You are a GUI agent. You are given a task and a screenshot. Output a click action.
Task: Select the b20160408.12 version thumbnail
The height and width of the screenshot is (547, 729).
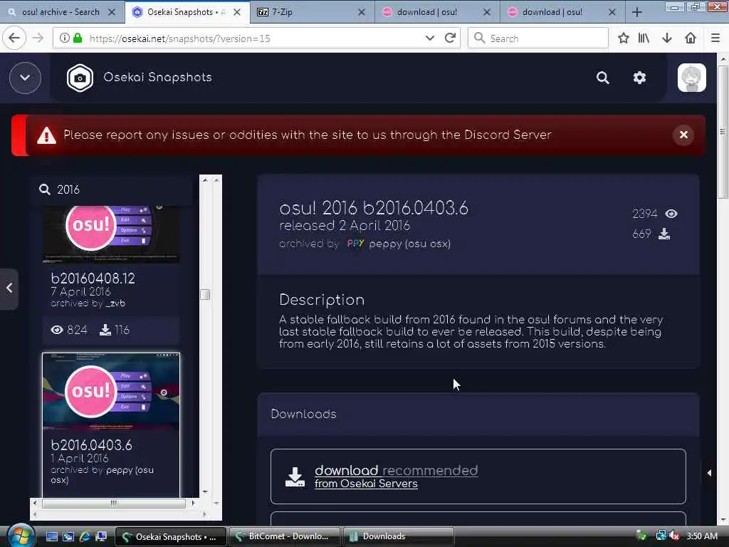click(x=111, y=234)
